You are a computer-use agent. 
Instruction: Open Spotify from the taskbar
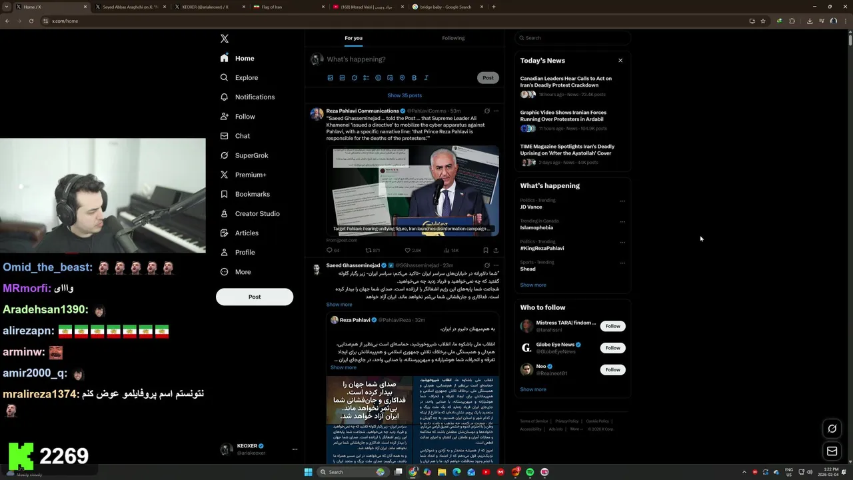(530, 472)
